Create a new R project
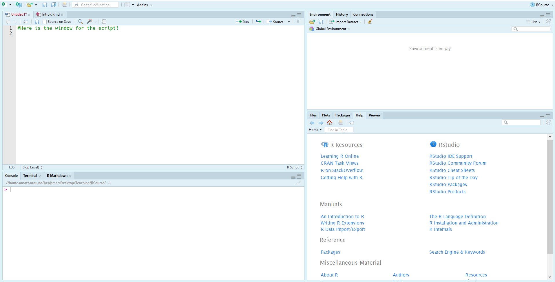The height and width of the screenshot is (282, 555). point(18,5)
